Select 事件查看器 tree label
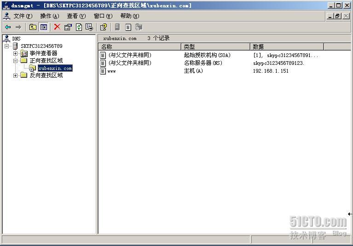Image resolution: width=353 pixels, height=246 pixels. pos(43,53)
